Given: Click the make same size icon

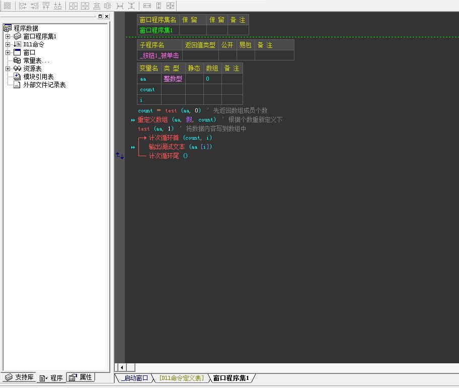Looking at the screenshot, I should tap(171, 6).
